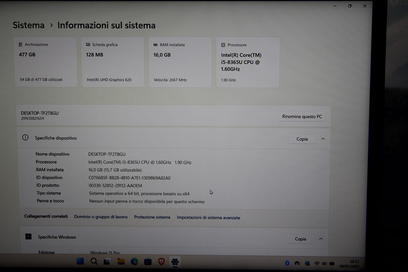This screenshot has width=408, height=272.
Task: Open taskbar Search
Action: (x=94, y=261)
